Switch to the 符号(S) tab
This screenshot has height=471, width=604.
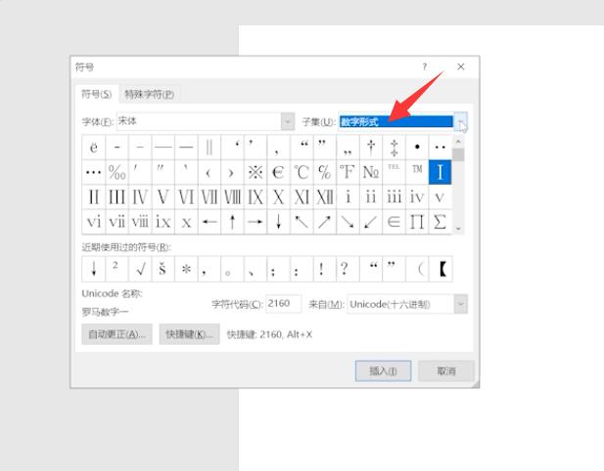tap(97, 94)
